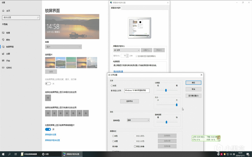The width and height of the screenshot is (252, 157).
Task: Click the volume icon in system tray
Action: click(231, 154)
